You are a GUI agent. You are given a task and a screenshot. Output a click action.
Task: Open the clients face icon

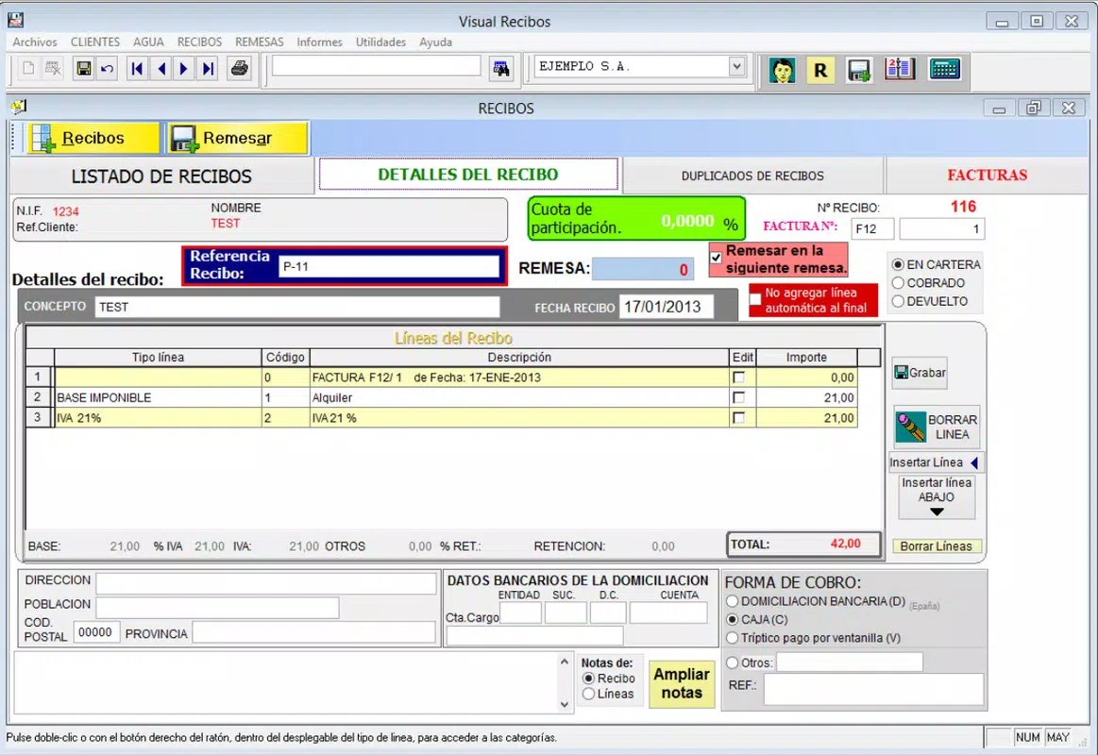tap(782, 70)
